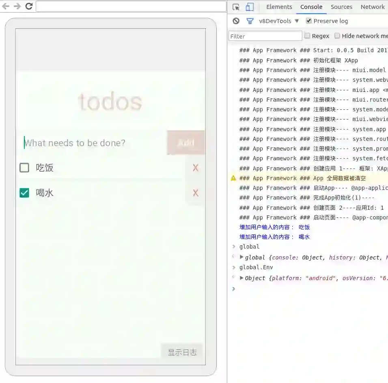Open the Elements tab
This screenshot has height=383, width=388.
pyautogui.click(x=279, y=7)
